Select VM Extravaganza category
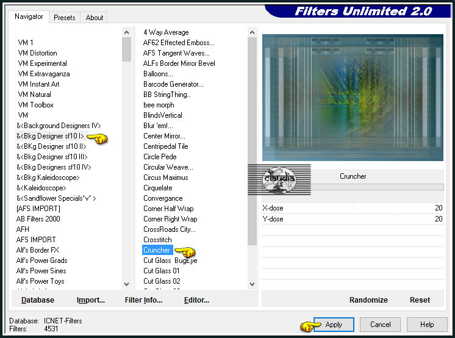 44,74
